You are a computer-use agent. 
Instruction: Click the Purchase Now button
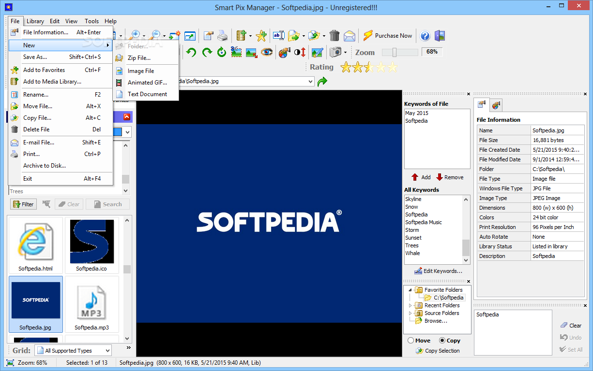click(388, 36)
